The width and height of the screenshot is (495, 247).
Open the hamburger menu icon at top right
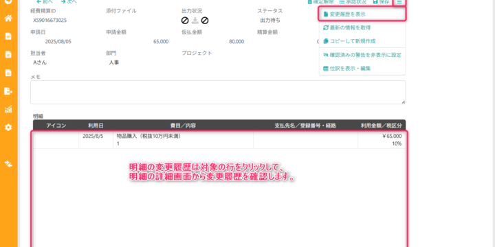click(399, 2)
